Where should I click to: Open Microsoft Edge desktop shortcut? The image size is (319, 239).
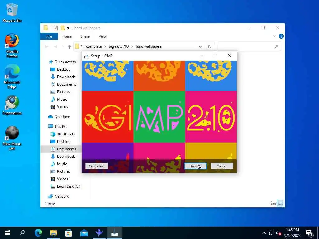(12, 77)
